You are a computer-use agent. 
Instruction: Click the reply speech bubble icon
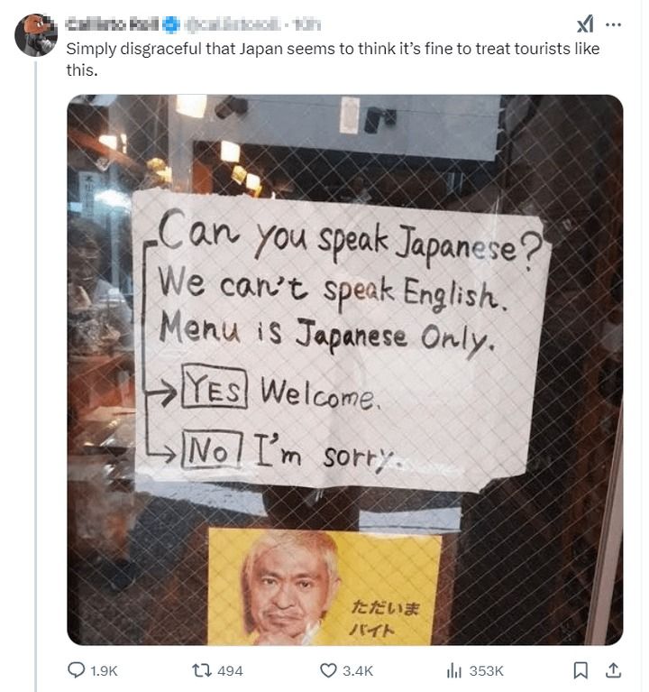click(x=76, y=670)
